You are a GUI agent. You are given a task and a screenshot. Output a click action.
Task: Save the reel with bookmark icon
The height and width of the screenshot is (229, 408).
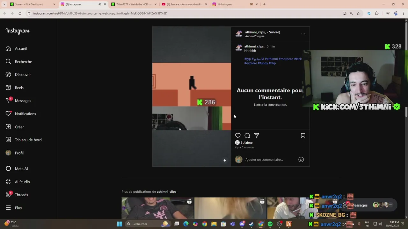[x=303, y=135]
